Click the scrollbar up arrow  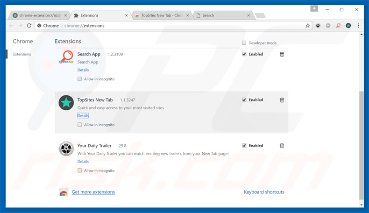click(x=361, y=35)
